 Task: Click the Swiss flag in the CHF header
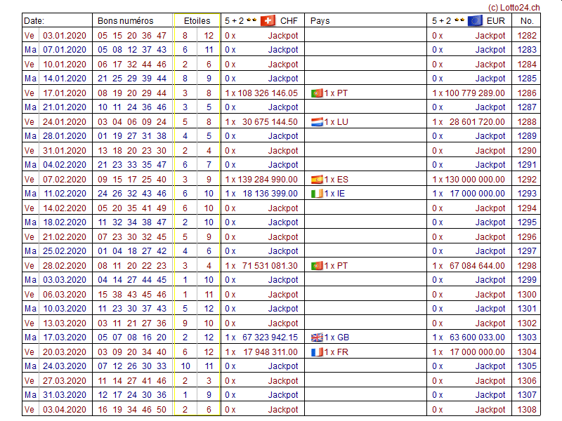point(268,20)
